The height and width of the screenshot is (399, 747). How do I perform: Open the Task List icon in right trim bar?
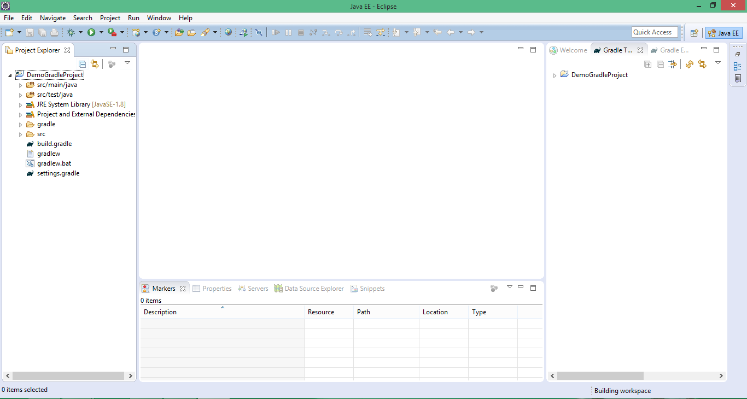(x=738, y=78)
